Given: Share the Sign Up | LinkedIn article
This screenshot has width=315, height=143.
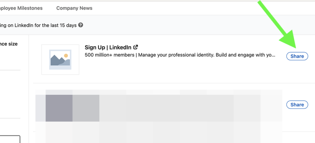Looking at the screenshot, I should tap(297, 56).
